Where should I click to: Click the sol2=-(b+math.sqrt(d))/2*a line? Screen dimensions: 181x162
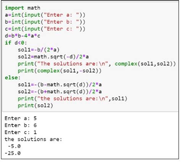[60, 92]
